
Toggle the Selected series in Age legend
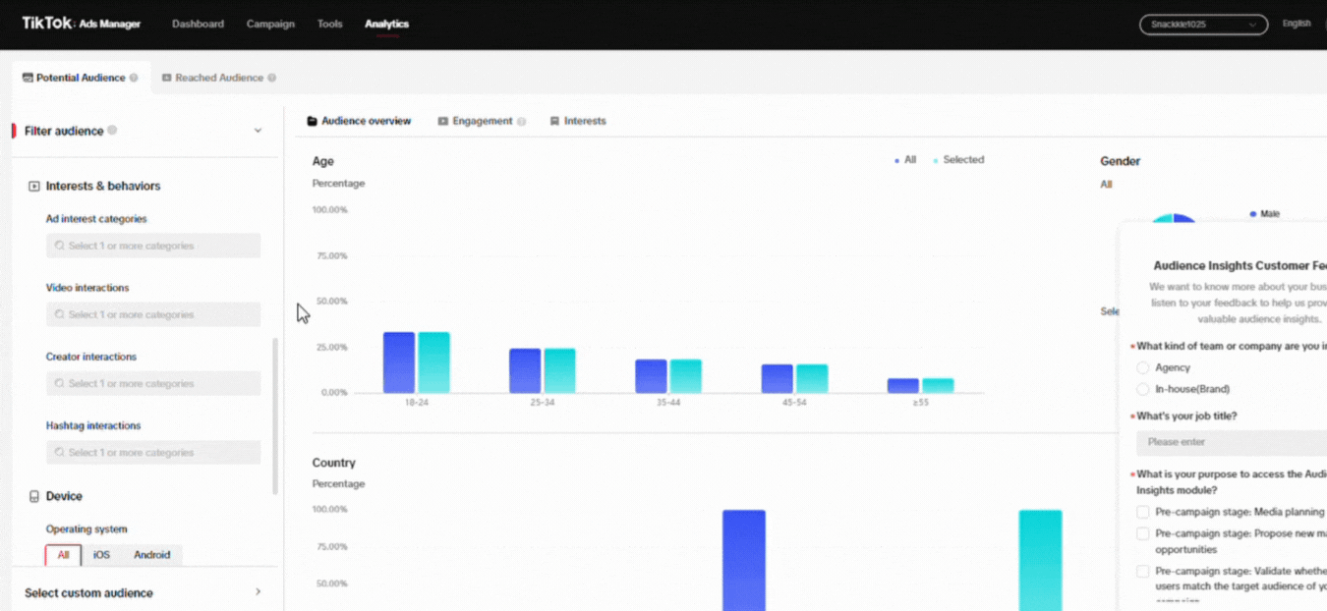[x=958, y=160]
